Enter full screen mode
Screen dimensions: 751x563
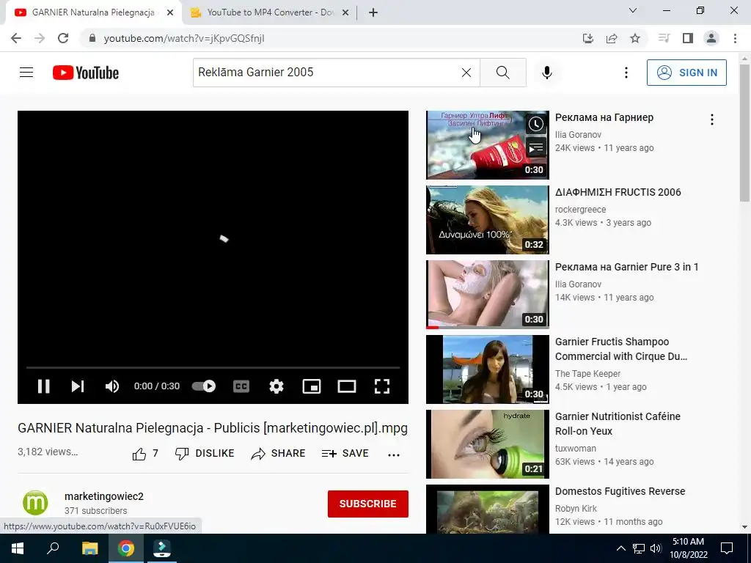(x=381, y=386)
